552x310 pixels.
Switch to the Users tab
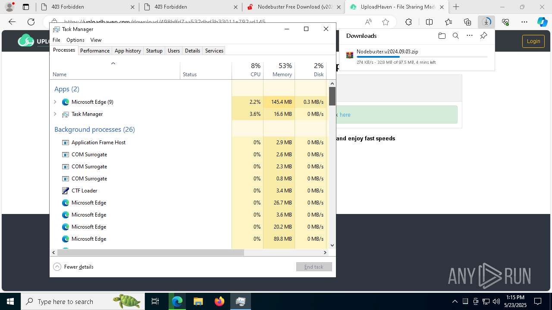[174, 51]
